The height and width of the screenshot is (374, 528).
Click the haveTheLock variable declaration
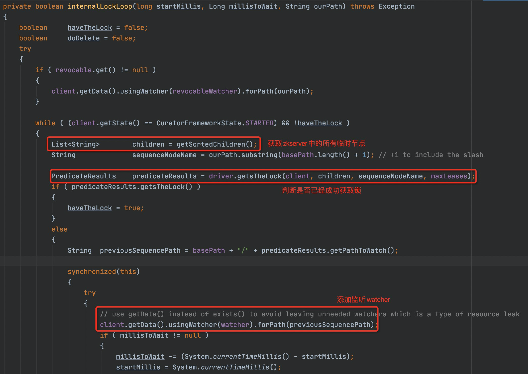click(90, 28)
